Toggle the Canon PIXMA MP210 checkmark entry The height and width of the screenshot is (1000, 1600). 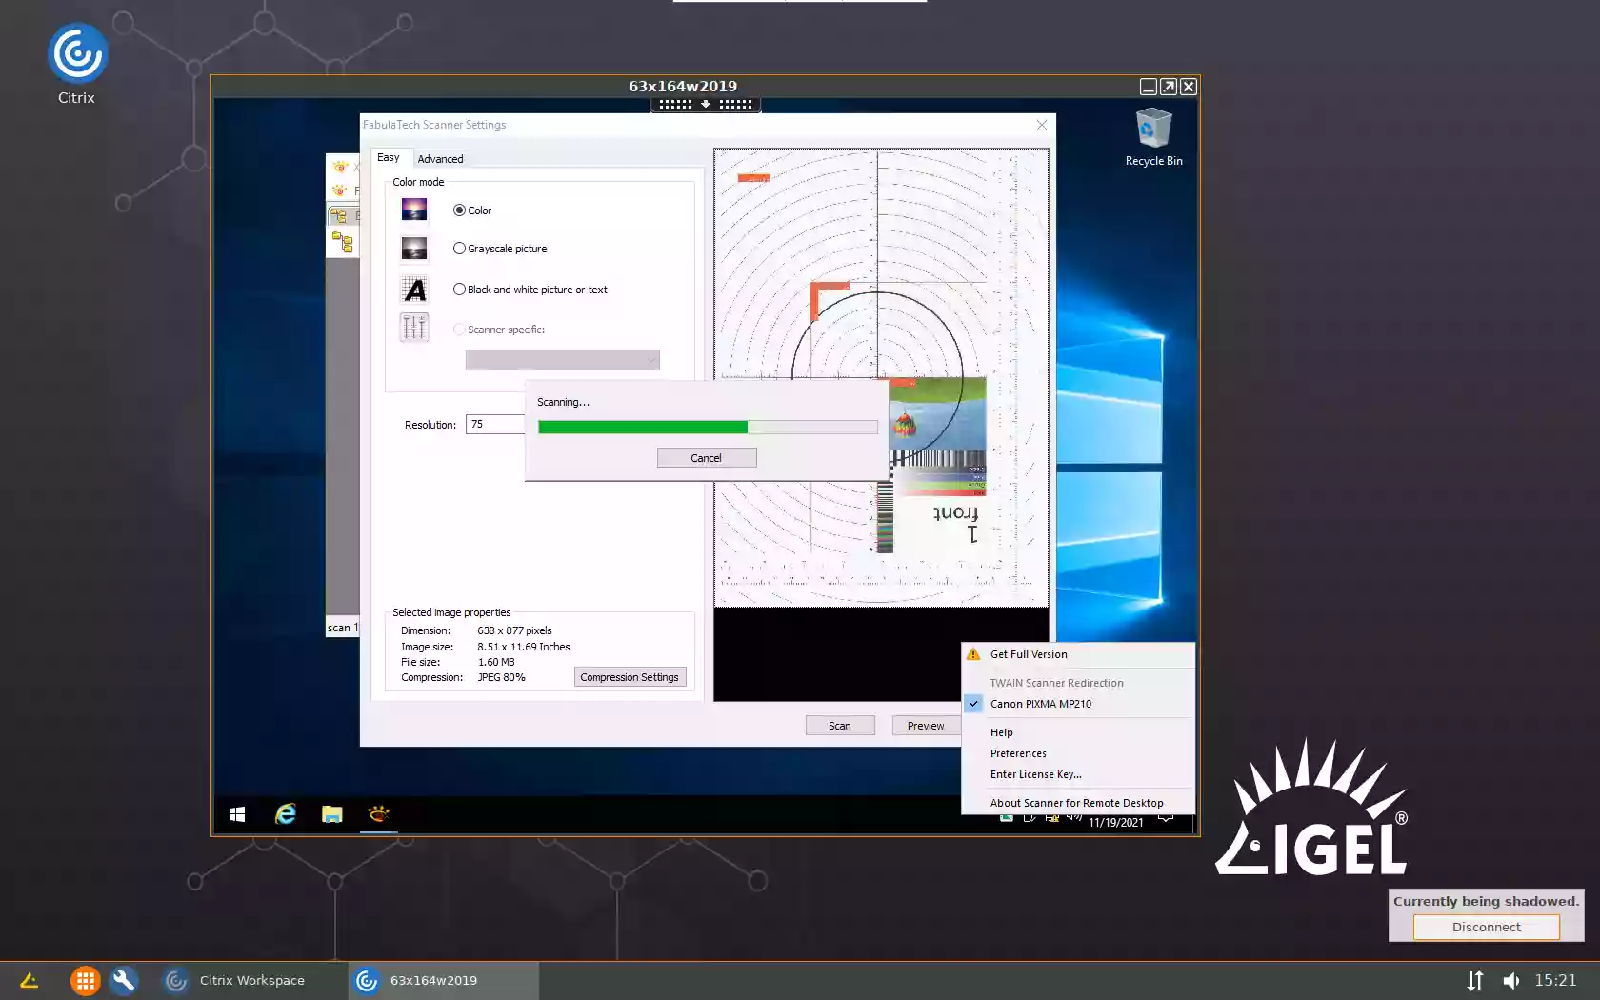click(x=1078, y=704)
